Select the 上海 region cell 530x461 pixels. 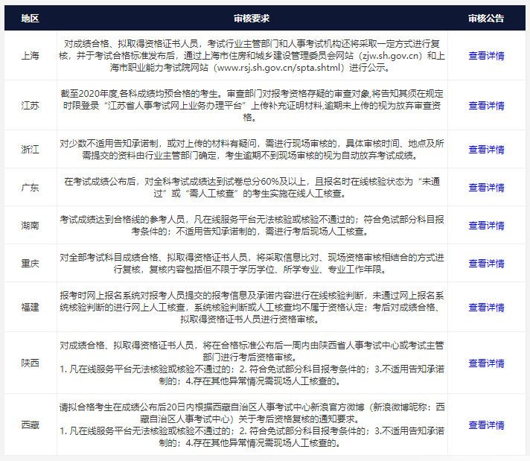click(x=31, y=56)
